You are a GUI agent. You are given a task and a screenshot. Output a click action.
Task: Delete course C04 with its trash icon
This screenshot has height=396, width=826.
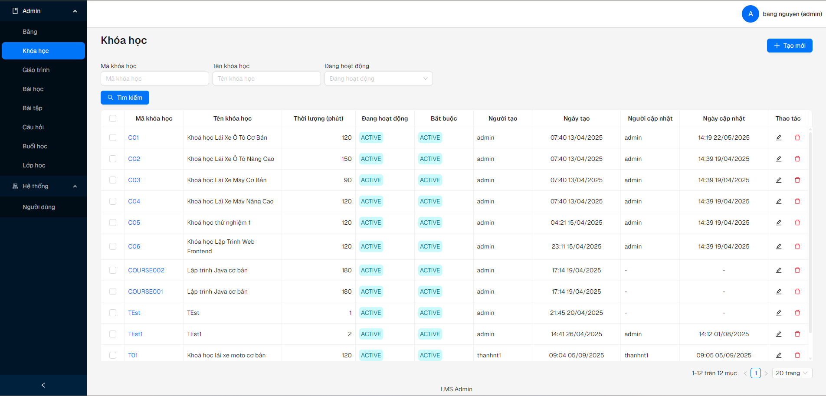[x=797, y=201]
